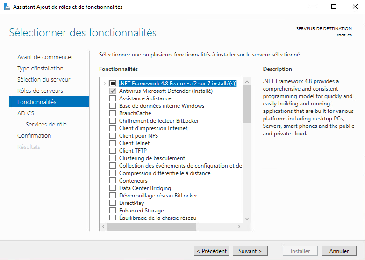Toggle the .NET Framework 4.8 Features checkbox
The image size is (365, 260).
click(113, 83)
